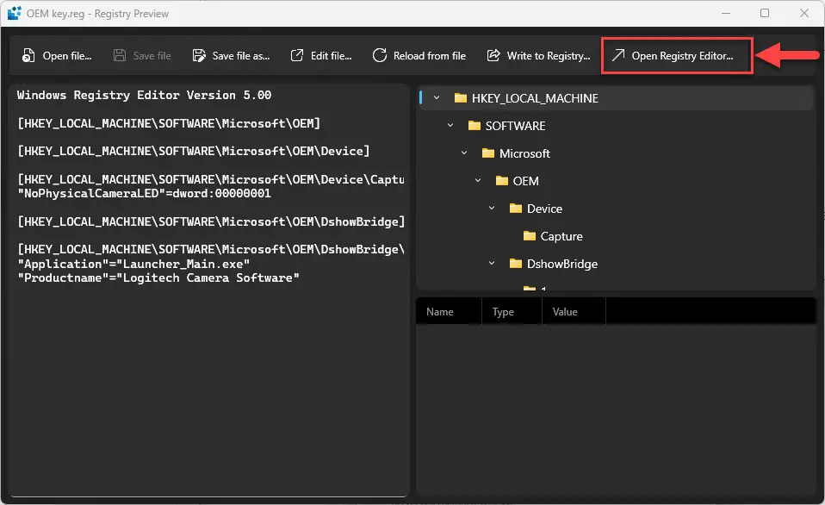Click the Reload from file circular arrow icon
Image resolution: width=825 pixels, height=505 pixels.
(380, 55)
